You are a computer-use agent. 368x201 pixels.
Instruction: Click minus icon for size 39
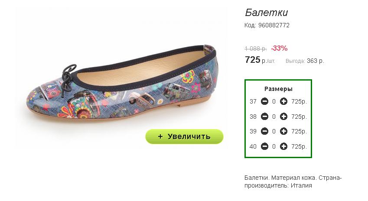coord(264,131)
